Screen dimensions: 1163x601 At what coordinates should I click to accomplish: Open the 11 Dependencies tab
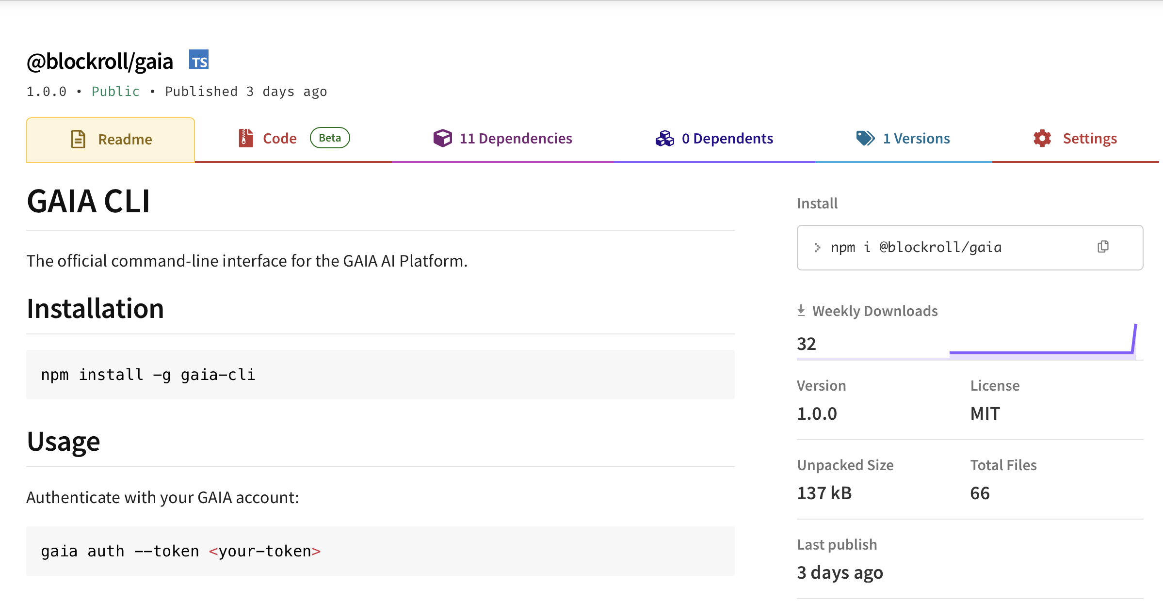point(516,139)
